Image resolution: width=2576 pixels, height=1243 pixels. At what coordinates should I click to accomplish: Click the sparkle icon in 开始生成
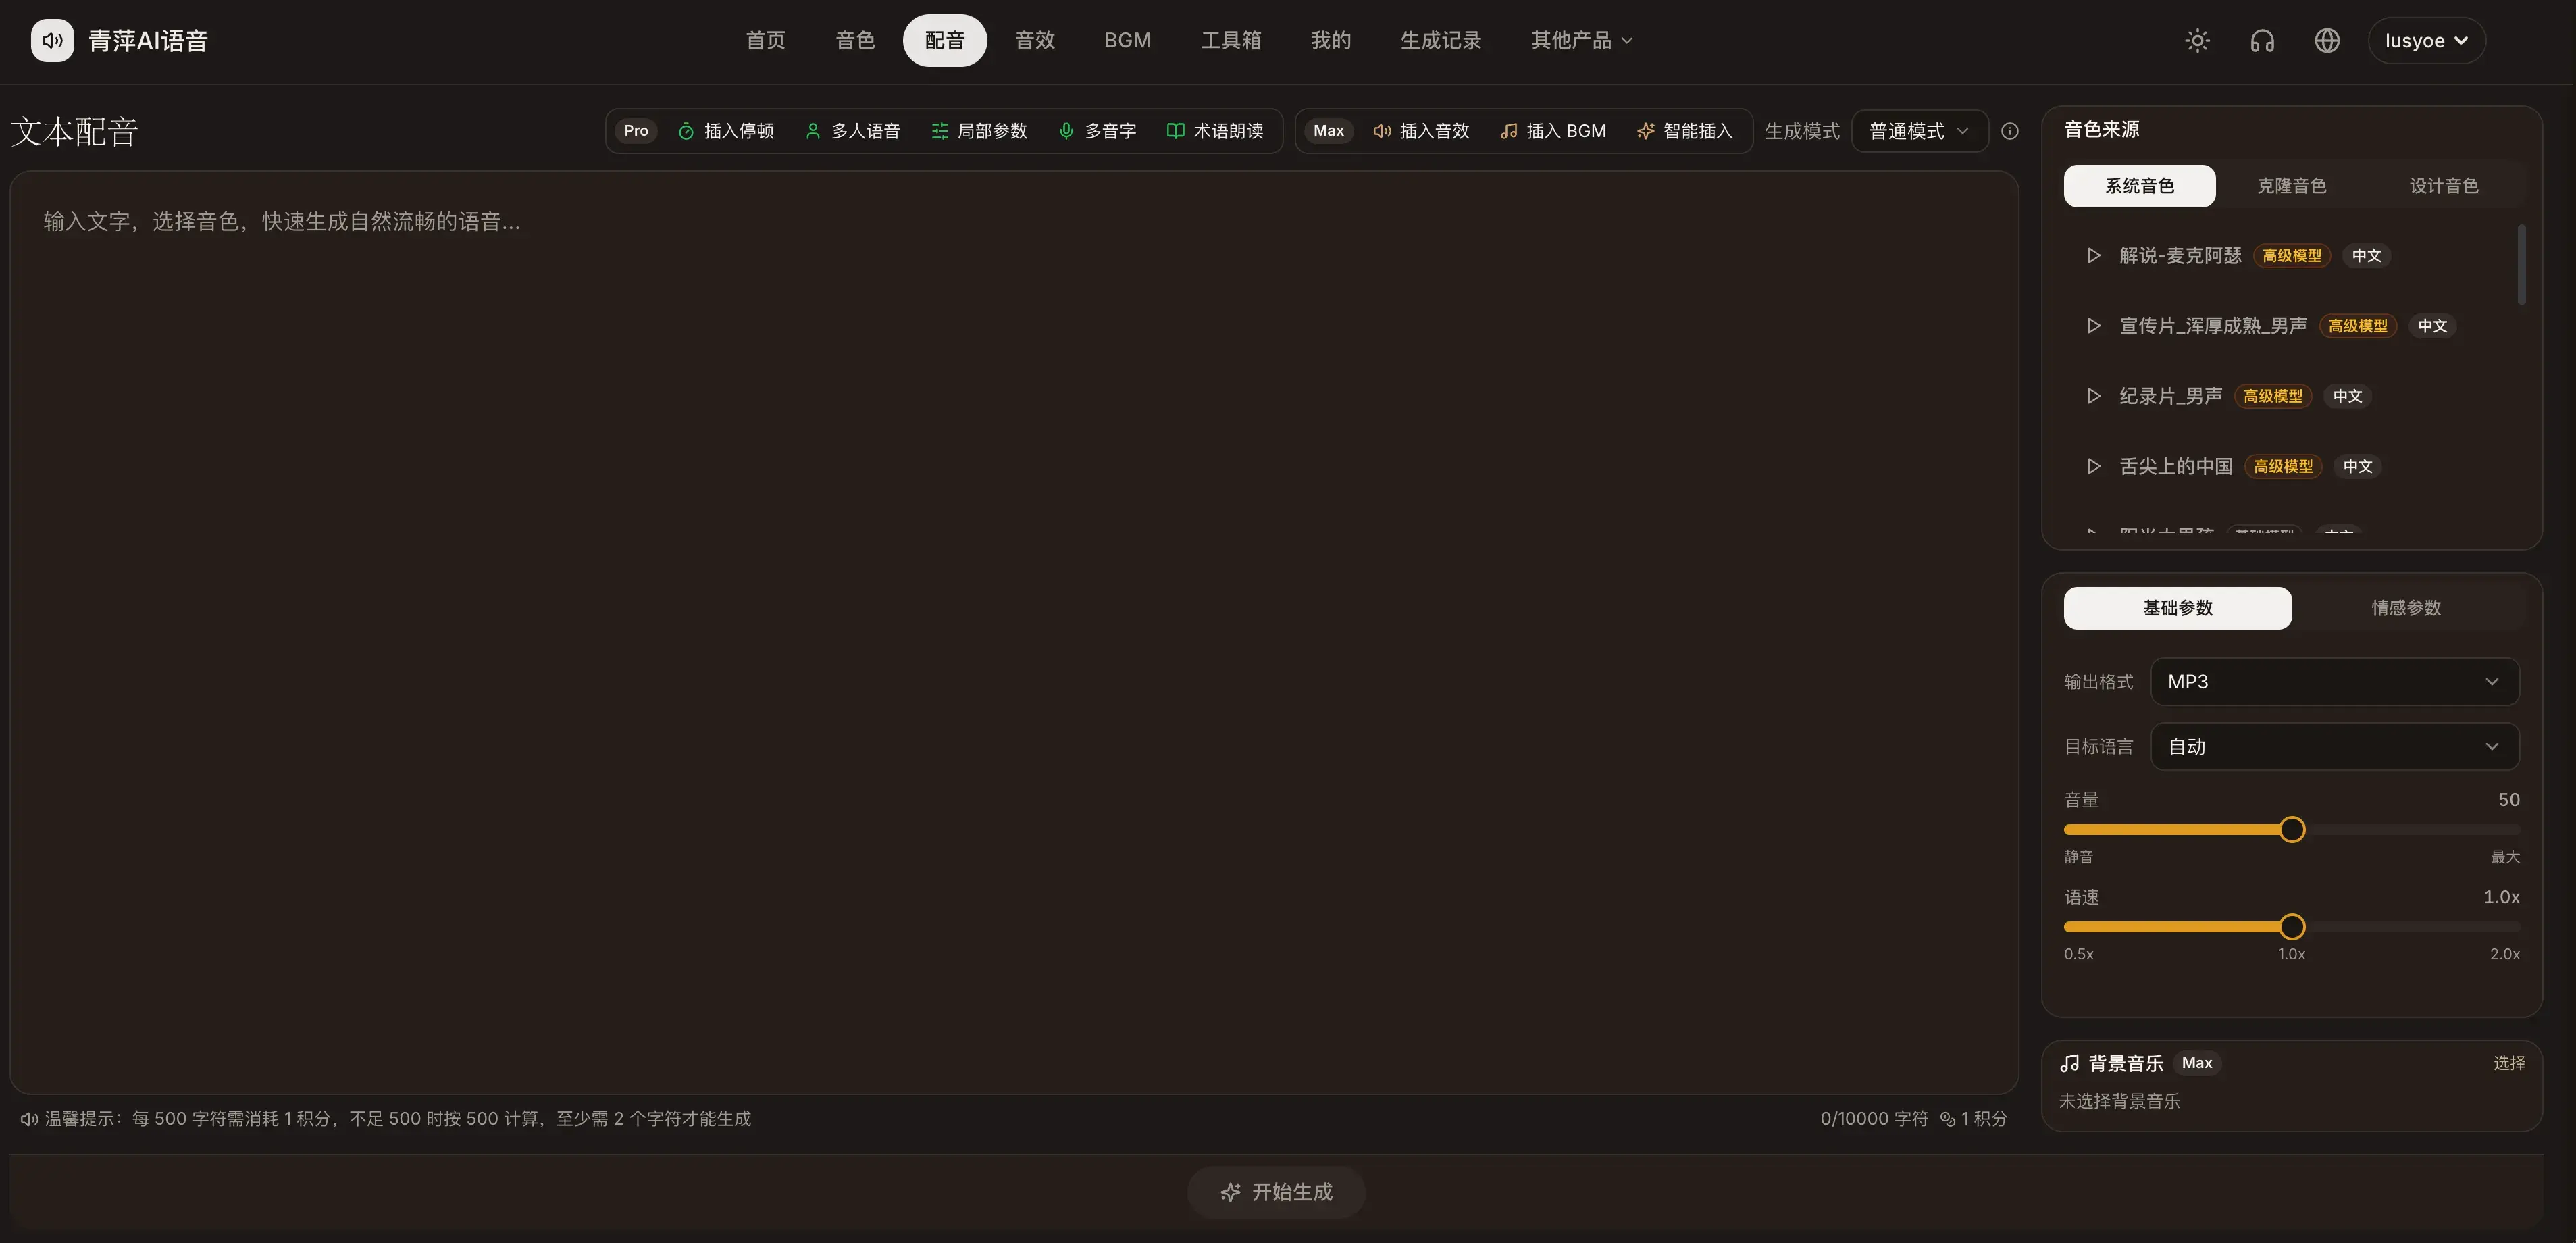click(x=1230, y=1192)
